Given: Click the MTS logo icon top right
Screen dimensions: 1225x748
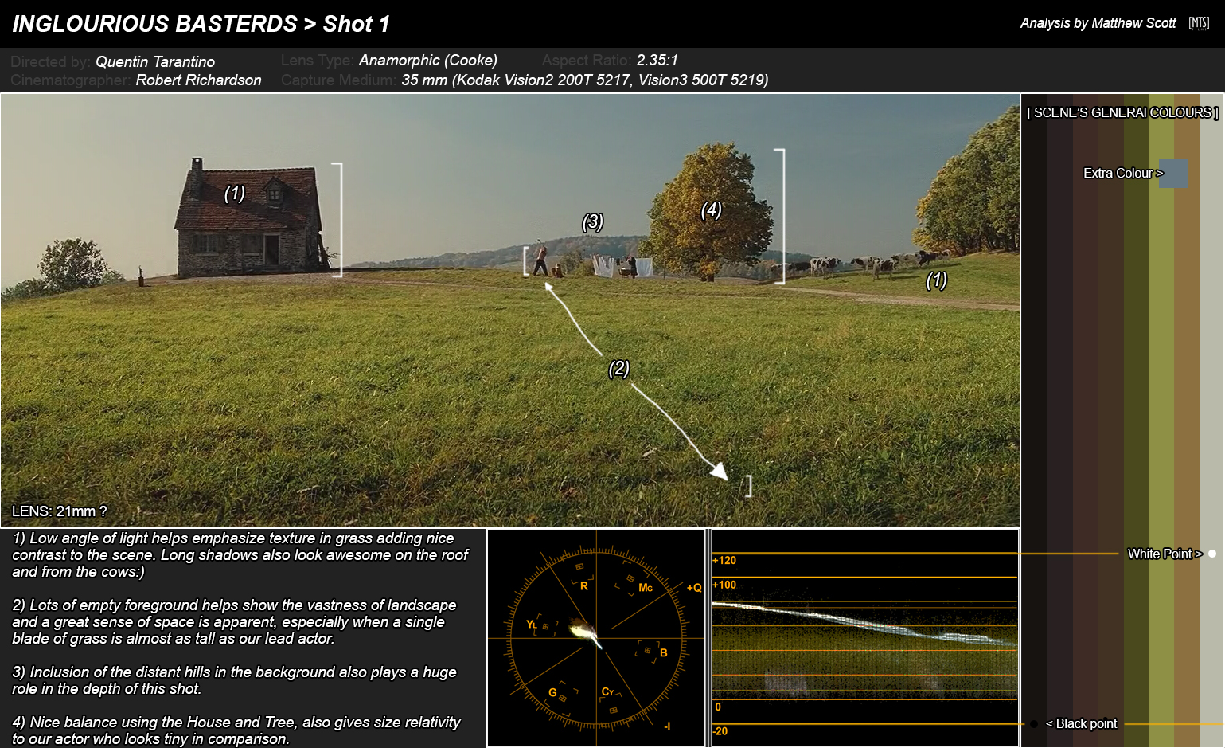Looking at the screenshot, I should point(1199,23).
